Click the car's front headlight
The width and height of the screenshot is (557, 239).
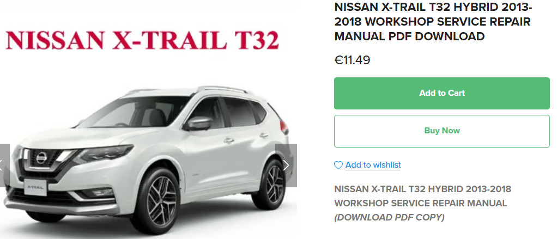[x=103, y=153]
